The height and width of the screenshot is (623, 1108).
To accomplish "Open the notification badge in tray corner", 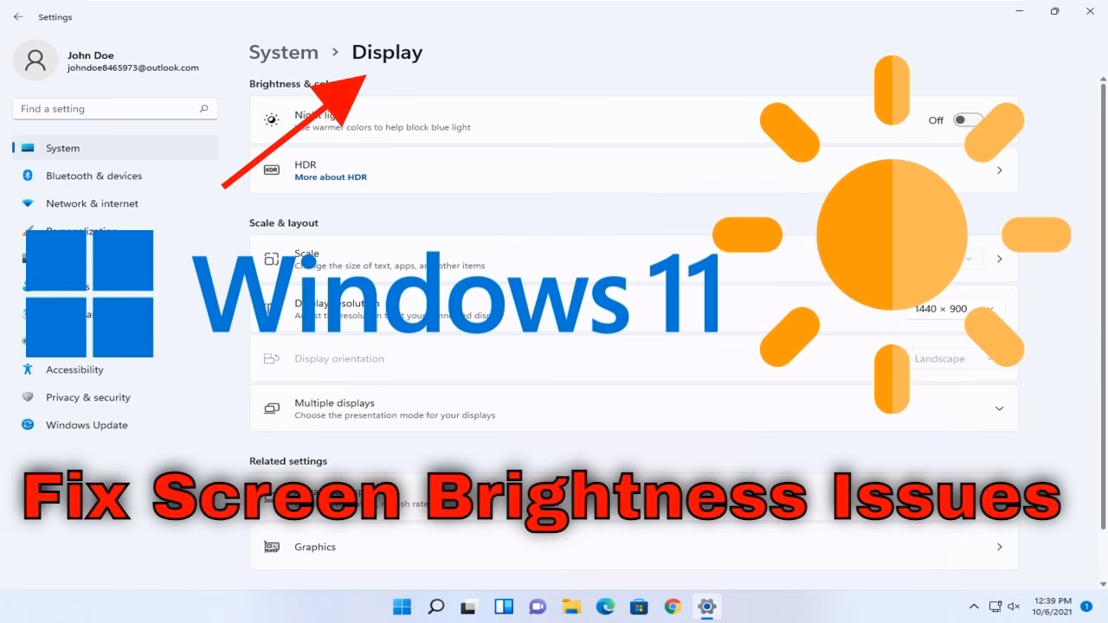I will tap(1086, 607).
